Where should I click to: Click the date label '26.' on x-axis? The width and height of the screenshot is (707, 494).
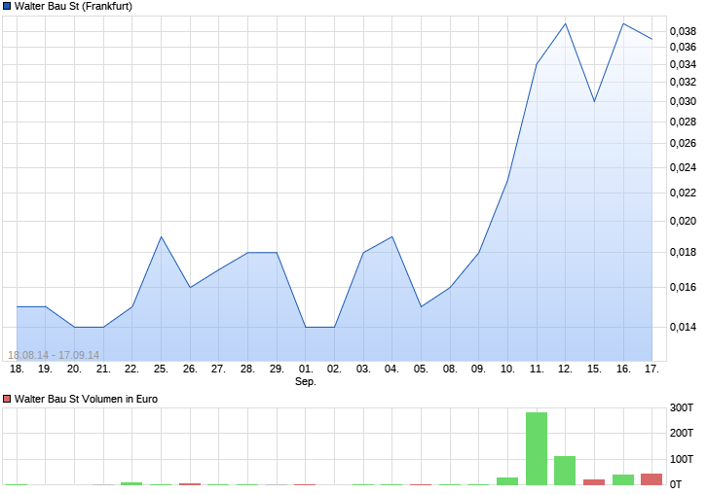(190, 369)
